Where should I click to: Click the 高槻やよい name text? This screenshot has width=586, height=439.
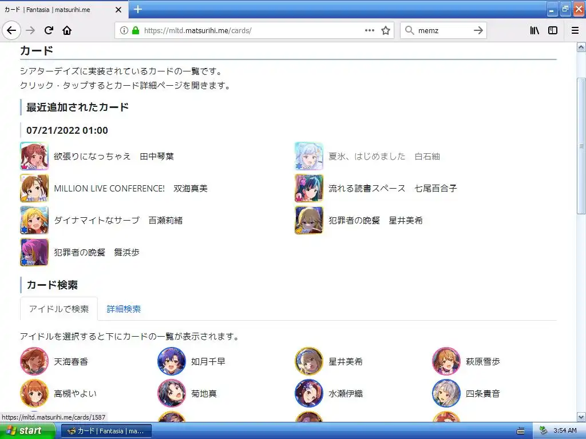(75, 394)
